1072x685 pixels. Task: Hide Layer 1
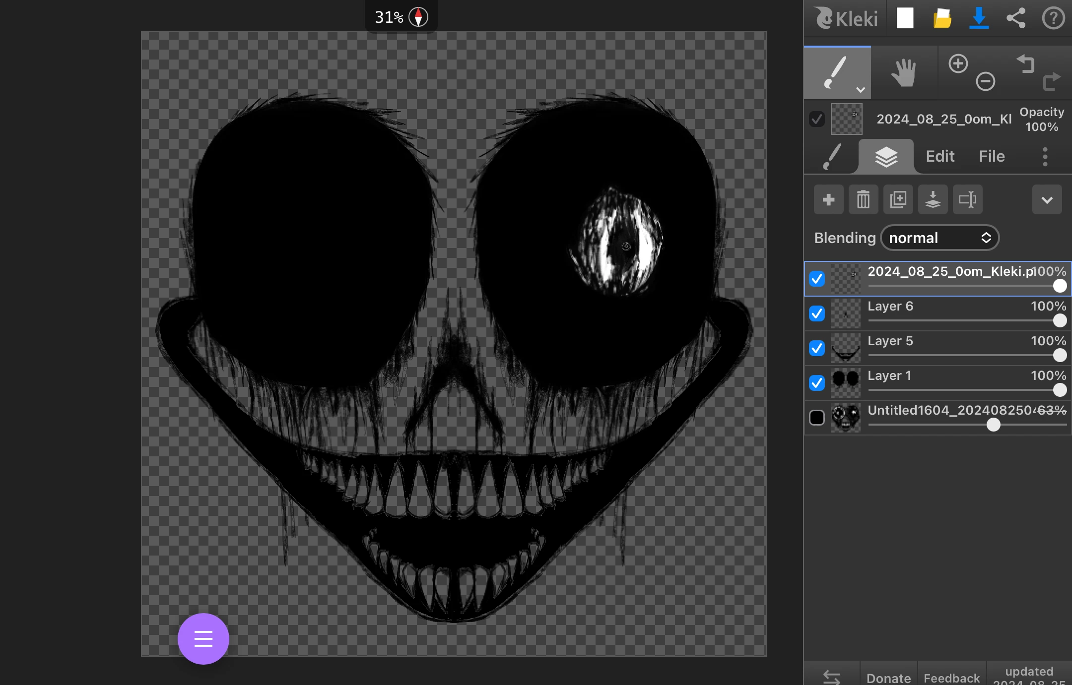817,383
